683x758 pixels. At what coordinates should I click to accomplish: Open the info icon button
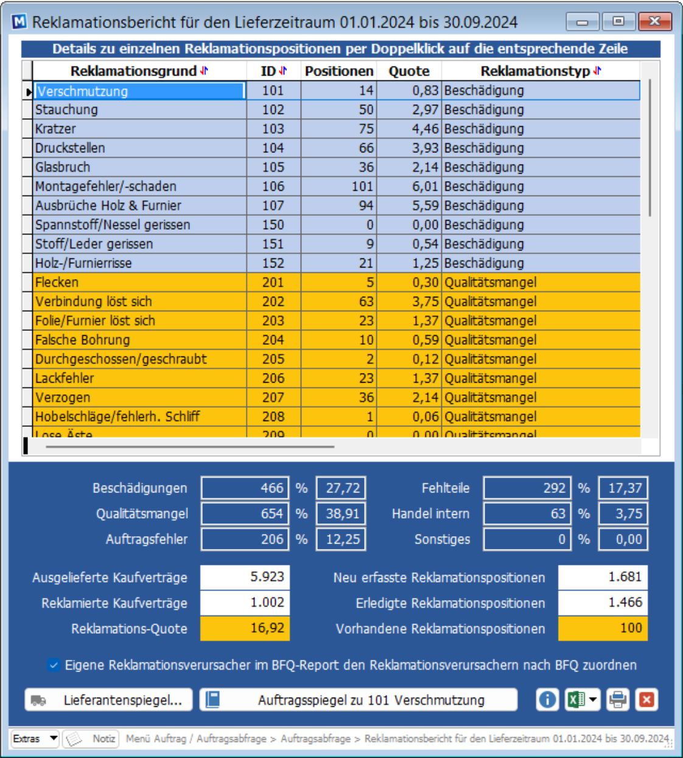[x=547, y=700]
